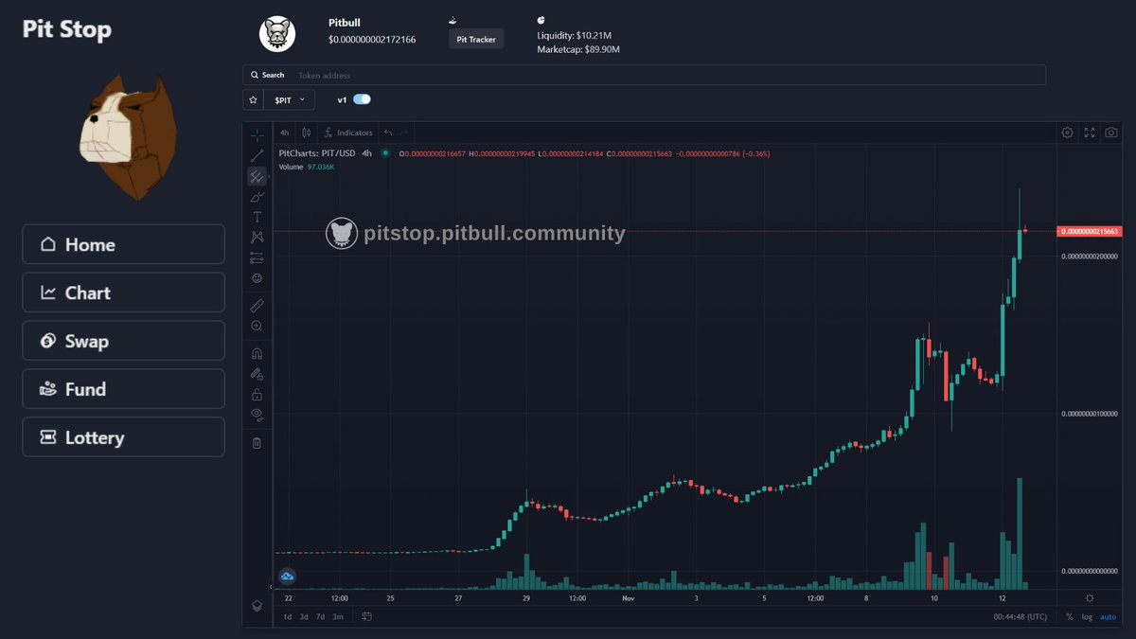Image resolution: width=1136 pixels, height=639 pixels.
Task: Open the Lottery page
Action: (124, 437)
